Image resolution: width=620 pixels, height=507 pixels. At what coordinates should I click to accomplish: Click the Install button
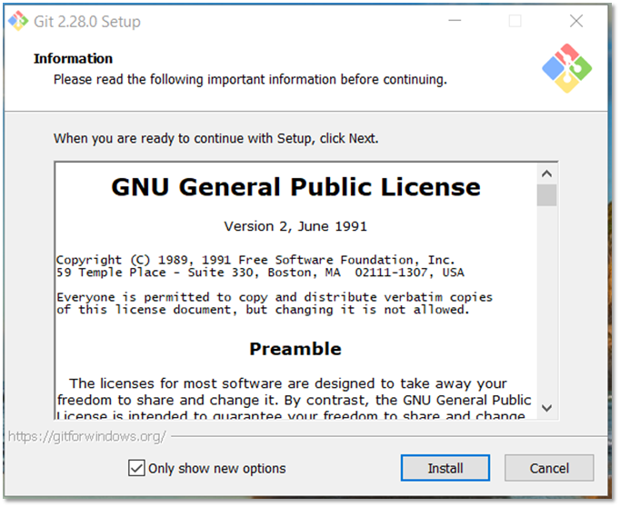(445, 468)
